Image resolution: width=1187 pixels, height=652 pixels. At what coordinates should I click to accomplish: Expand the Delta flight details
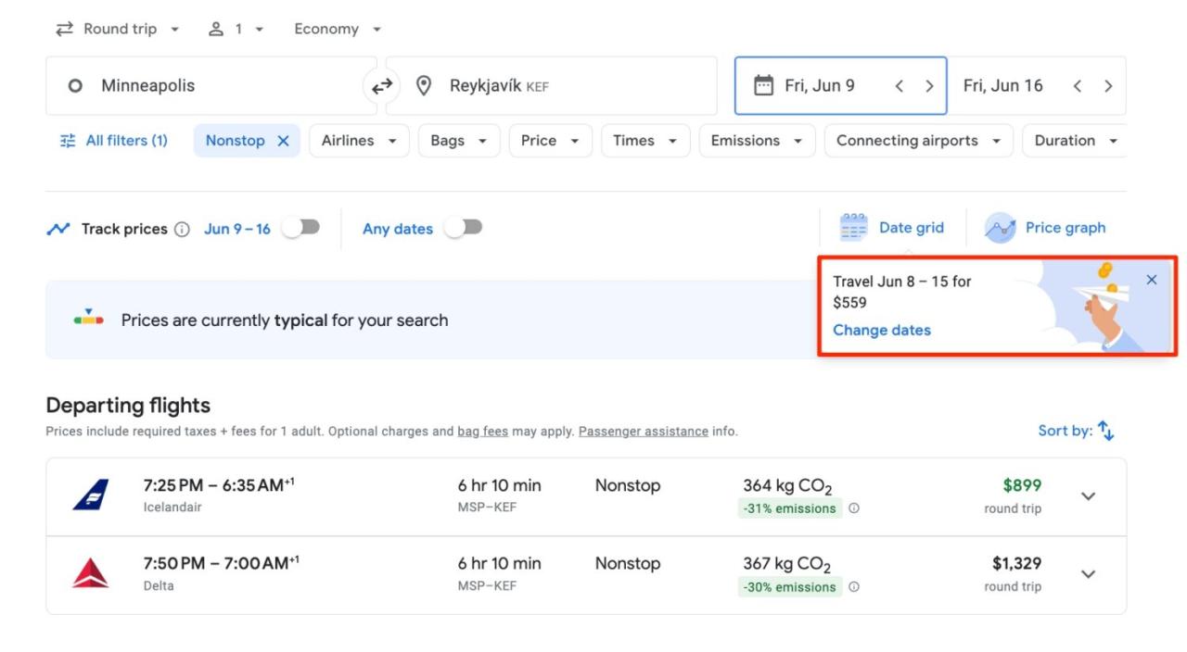pyautogui.click(x=1089, y=574)
